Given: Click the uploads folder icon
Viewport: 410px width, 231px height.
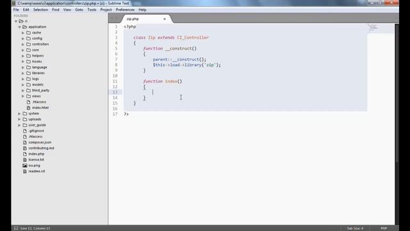Looking at the screenshot, I should (25, 119).
